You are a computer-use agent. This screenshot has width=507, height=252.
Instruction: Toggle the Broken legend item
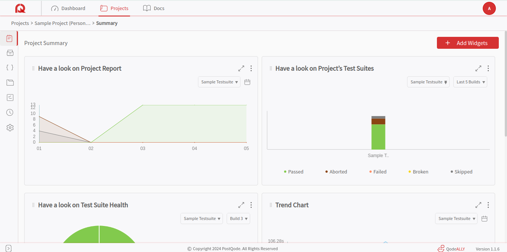pos(418,172)
